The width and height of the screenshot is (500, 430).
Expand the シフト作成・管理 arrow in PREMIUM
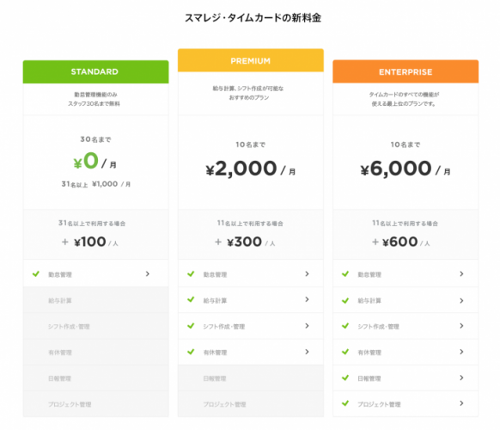307,326
